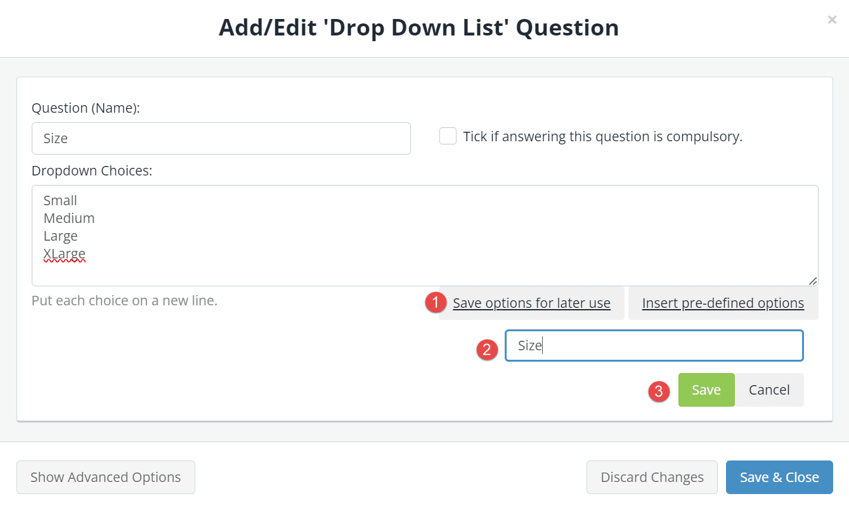Image resolution: width=849 pixels, height=508 pixels.
Task: Place cursor on the Large choice line
Action: 60,236
